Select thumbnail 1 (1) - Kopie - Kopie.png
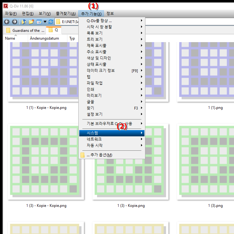234x234 pixels. 43,72
